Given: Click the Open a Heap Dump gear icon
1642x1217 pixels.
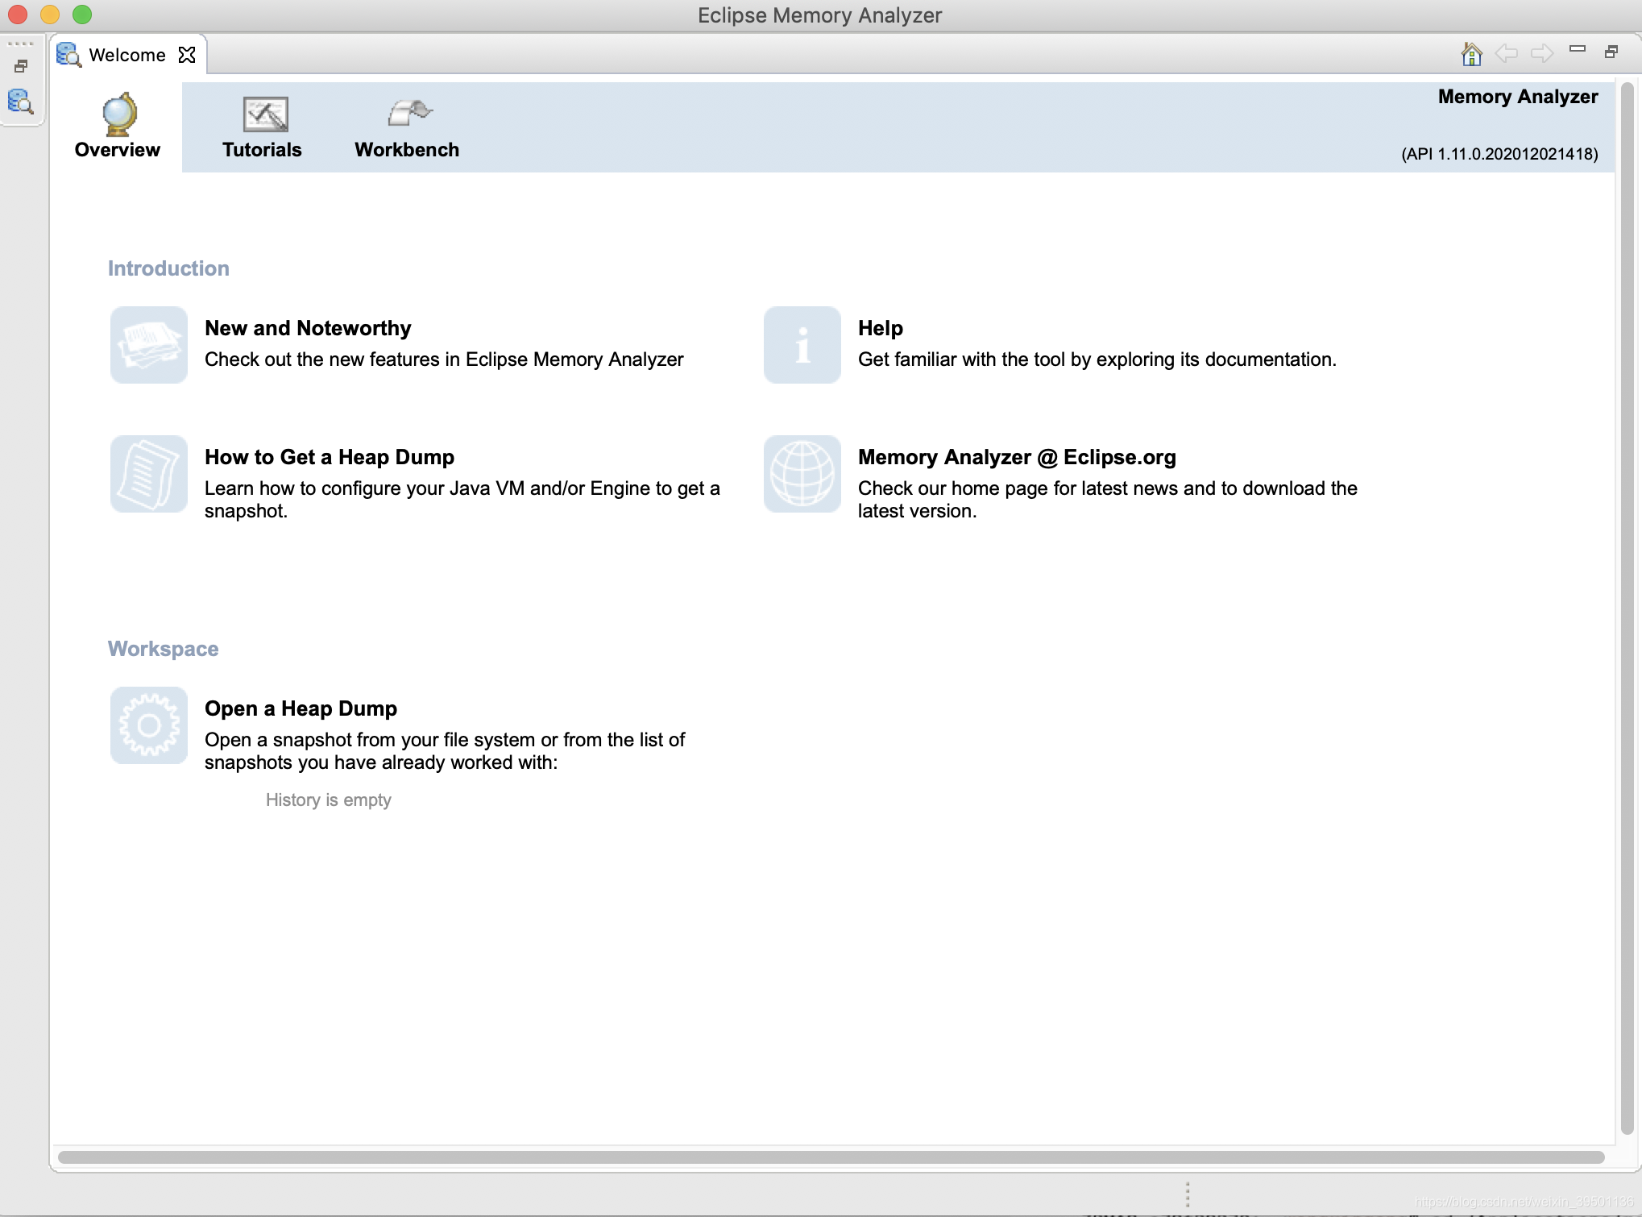Looking at the screenshot, I should [x=149, y=725].
